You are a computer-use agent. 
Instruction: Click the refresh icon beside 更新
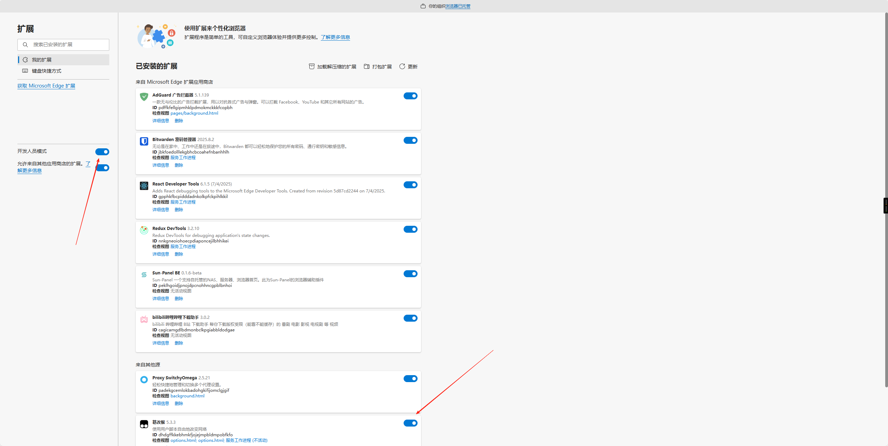tap(402, 66)
